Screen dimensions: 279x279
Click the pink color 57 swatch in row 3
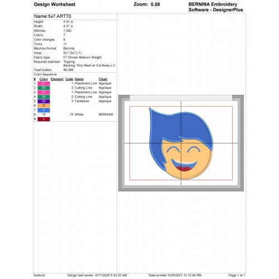pyautogui.click(x=44, y=92)
